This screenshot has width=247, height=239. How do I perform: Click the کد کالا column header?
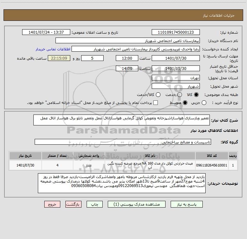click(212, 156)
